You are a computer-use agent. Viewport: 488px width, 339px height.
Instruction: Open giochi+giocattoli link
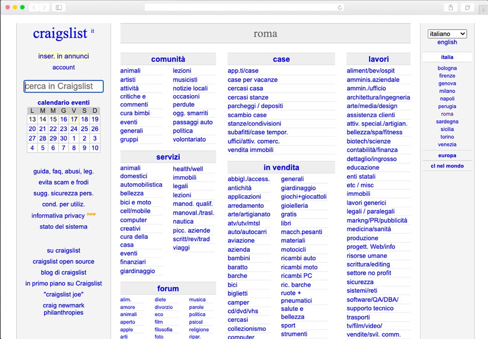pyautogui.click(x=304, y=197)
